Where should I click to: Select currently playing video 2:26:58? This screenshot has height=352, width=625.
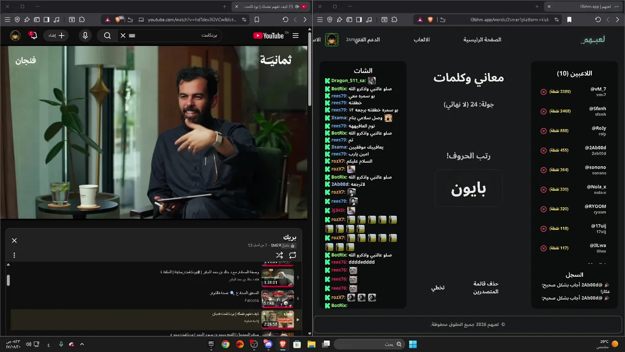click(x=156, y=319)
